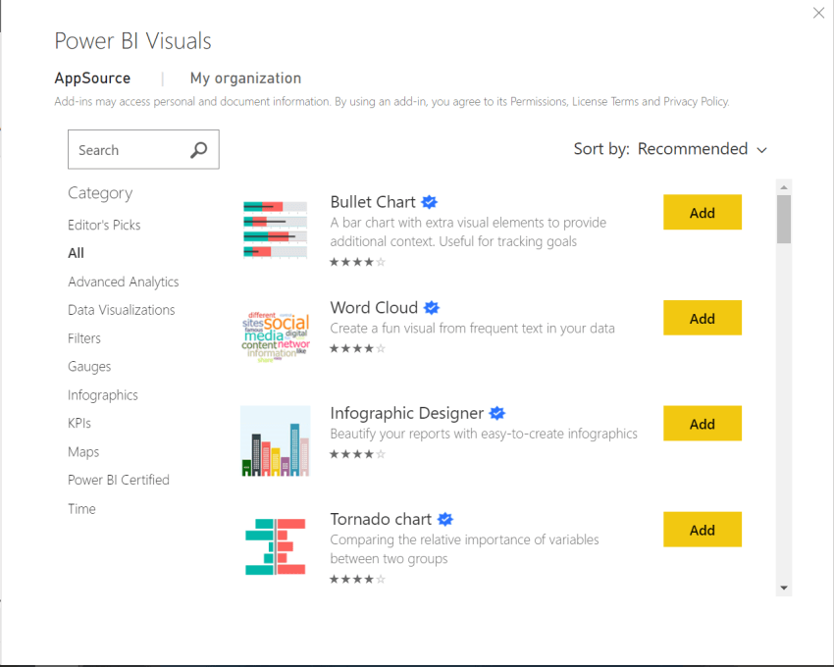
Task: Click the scrollbar down arrow
Action: (782, 586)
